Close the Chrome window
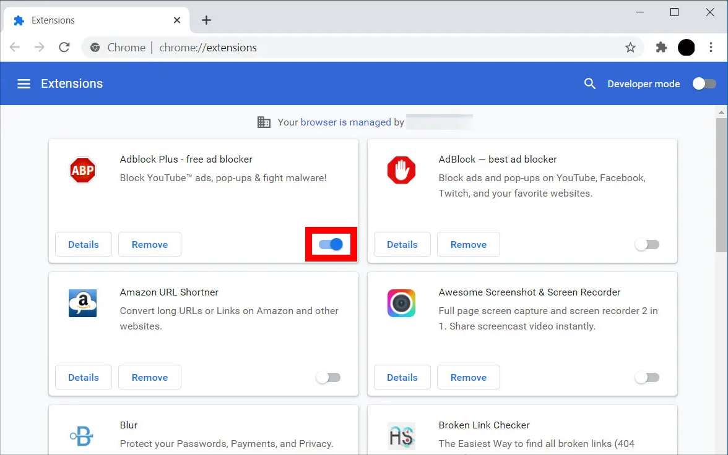Viewport: 728px width, 455px height. click(710, 12)
